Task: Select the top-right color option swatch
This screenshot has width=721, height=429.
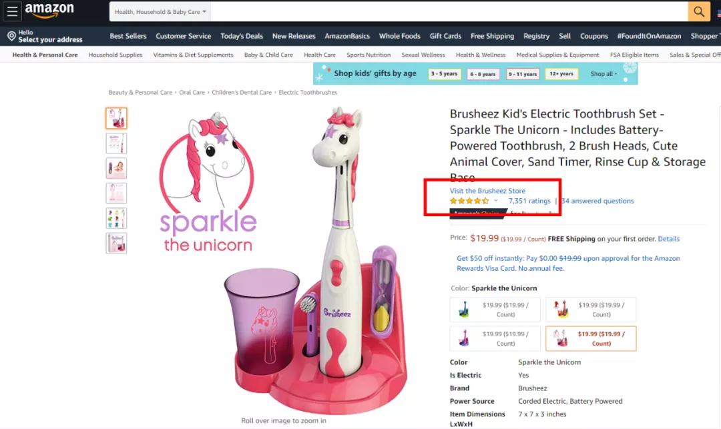Action: point(591,310)
